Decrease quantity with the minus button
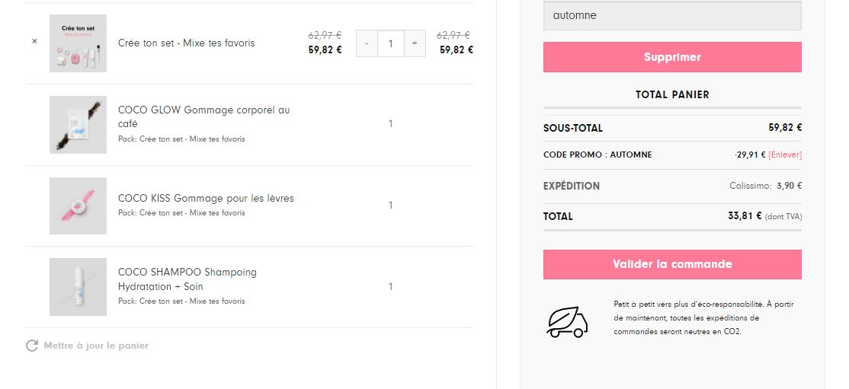This screenshot has width=849, height=389. [x=367, y=43]
